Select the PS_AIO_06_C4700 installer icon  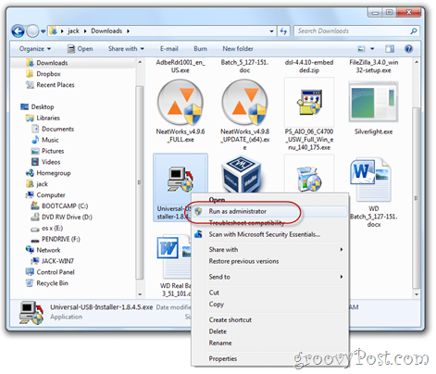[309, 103]
